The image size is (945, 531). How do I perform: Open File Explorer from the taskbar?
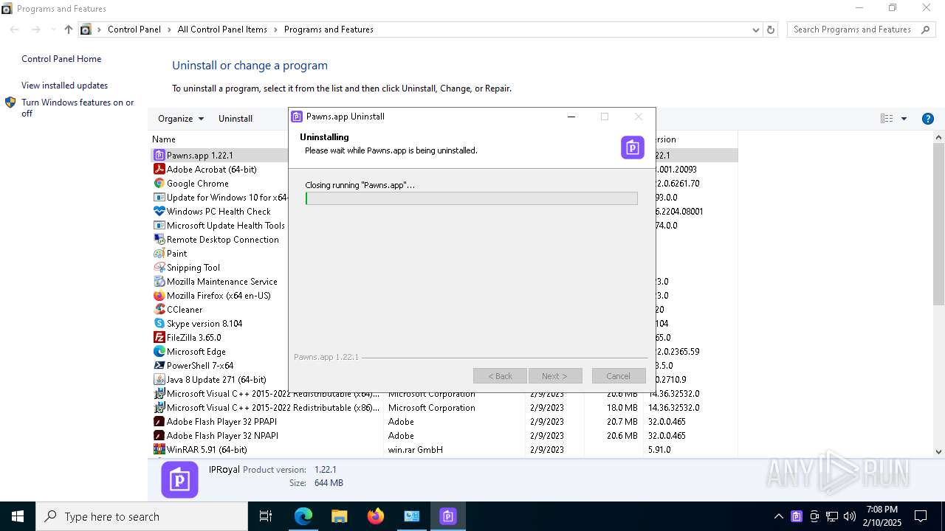tap(340, 516)
